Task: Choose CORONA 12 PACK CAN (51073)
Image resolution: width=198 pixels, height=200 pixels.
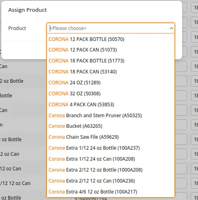Action: [111, 50]
